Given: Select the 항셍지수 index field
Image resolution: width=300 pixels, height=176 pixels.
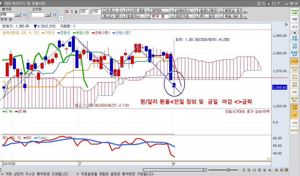Looking at the screenshot, I should pos(135,16).
